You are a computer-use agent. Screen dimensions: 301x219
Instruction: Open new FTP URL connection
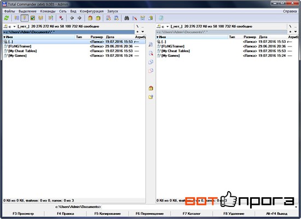(116, 18)
